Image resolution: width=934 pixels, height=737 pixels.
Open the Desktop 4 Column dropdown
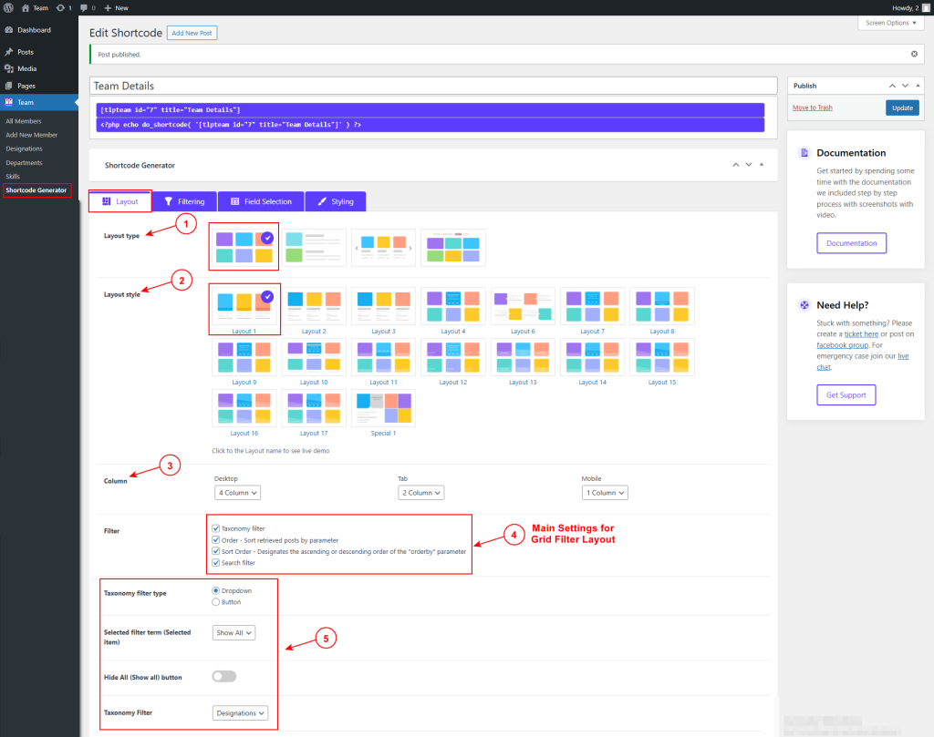(x=237, y=493)
